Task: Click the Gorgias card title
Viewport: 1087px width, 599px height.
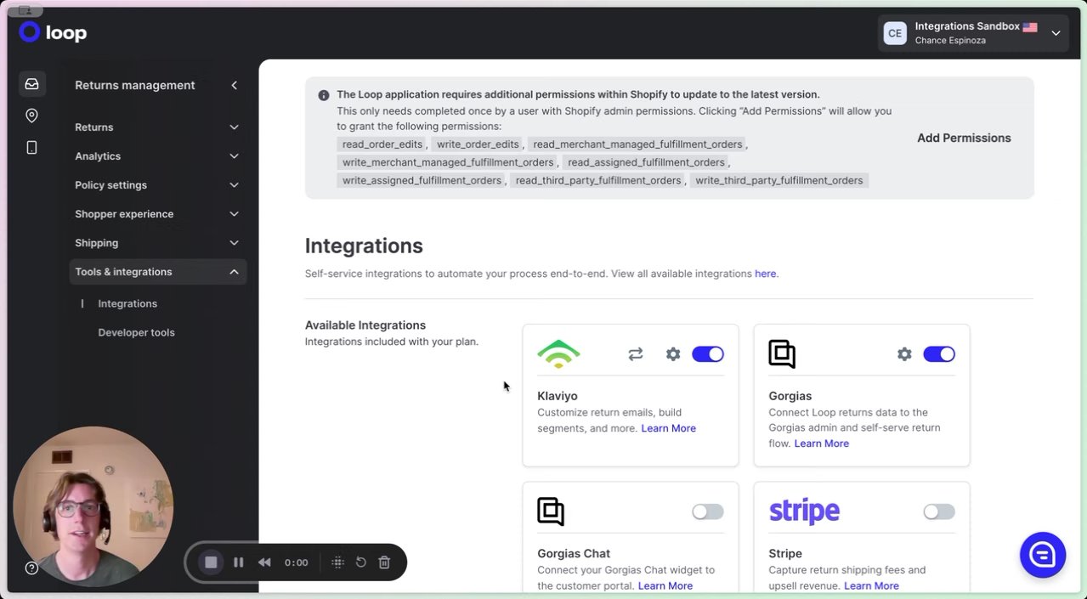Action: tap(790, 396)
